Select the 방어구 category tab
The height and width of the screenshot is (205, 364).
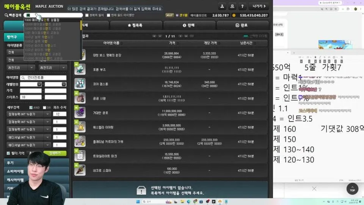(x=14, y=37)
